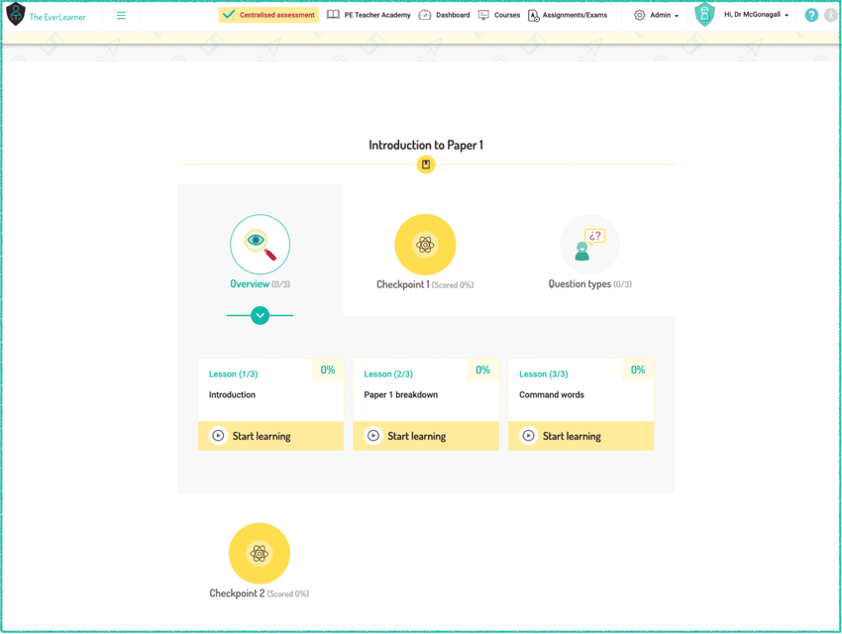842x634 pixels.
Task: Open the hamburger menu icon
Action: [x=122, y=16]
